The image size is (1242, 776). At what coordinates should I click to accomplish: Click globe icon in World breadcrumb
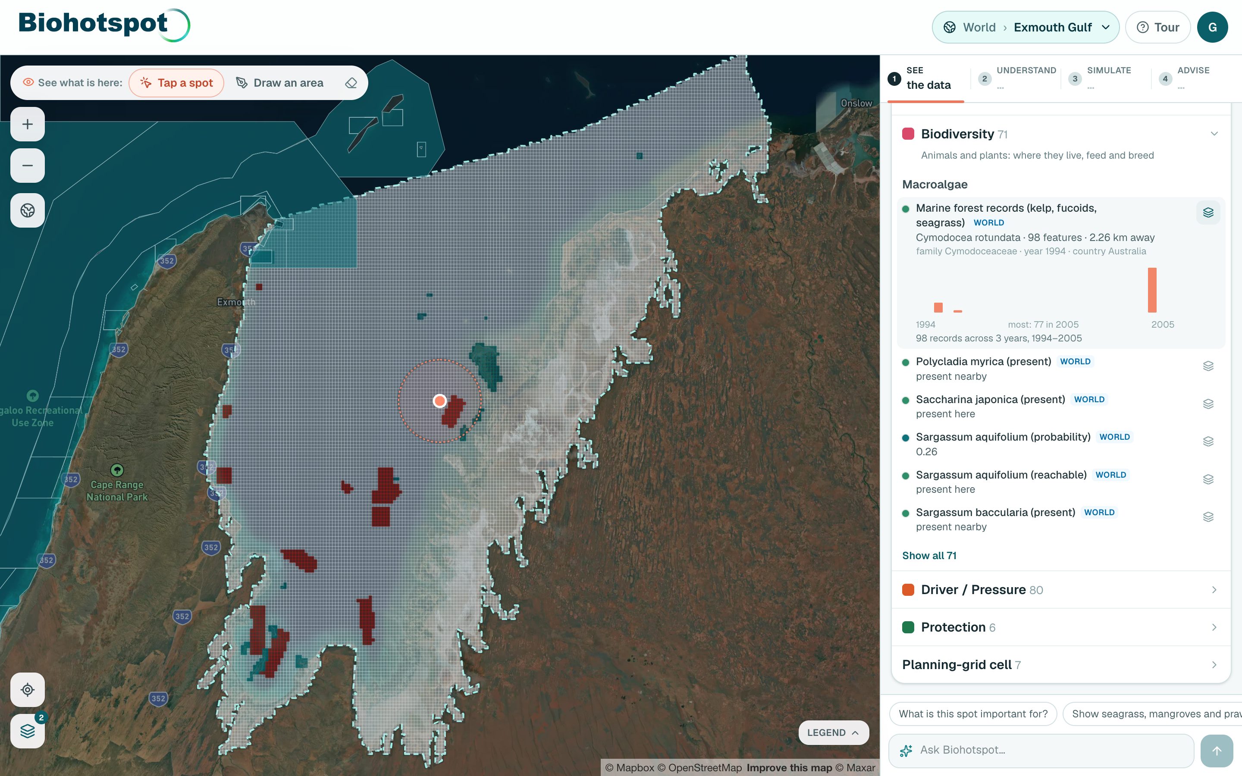(950, 27)
